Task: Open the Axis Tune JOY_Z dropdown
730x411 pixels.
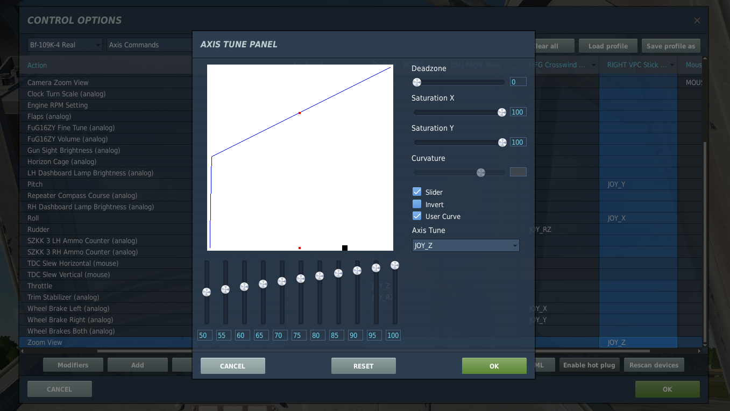Action: 466,245
